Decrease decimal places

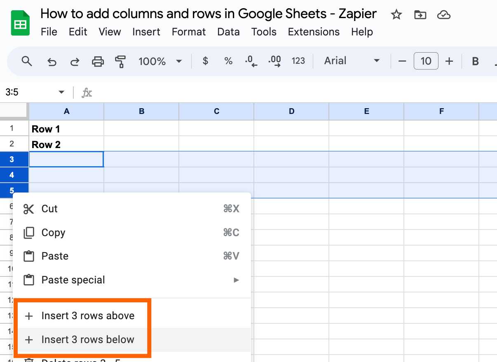(251, 61)
